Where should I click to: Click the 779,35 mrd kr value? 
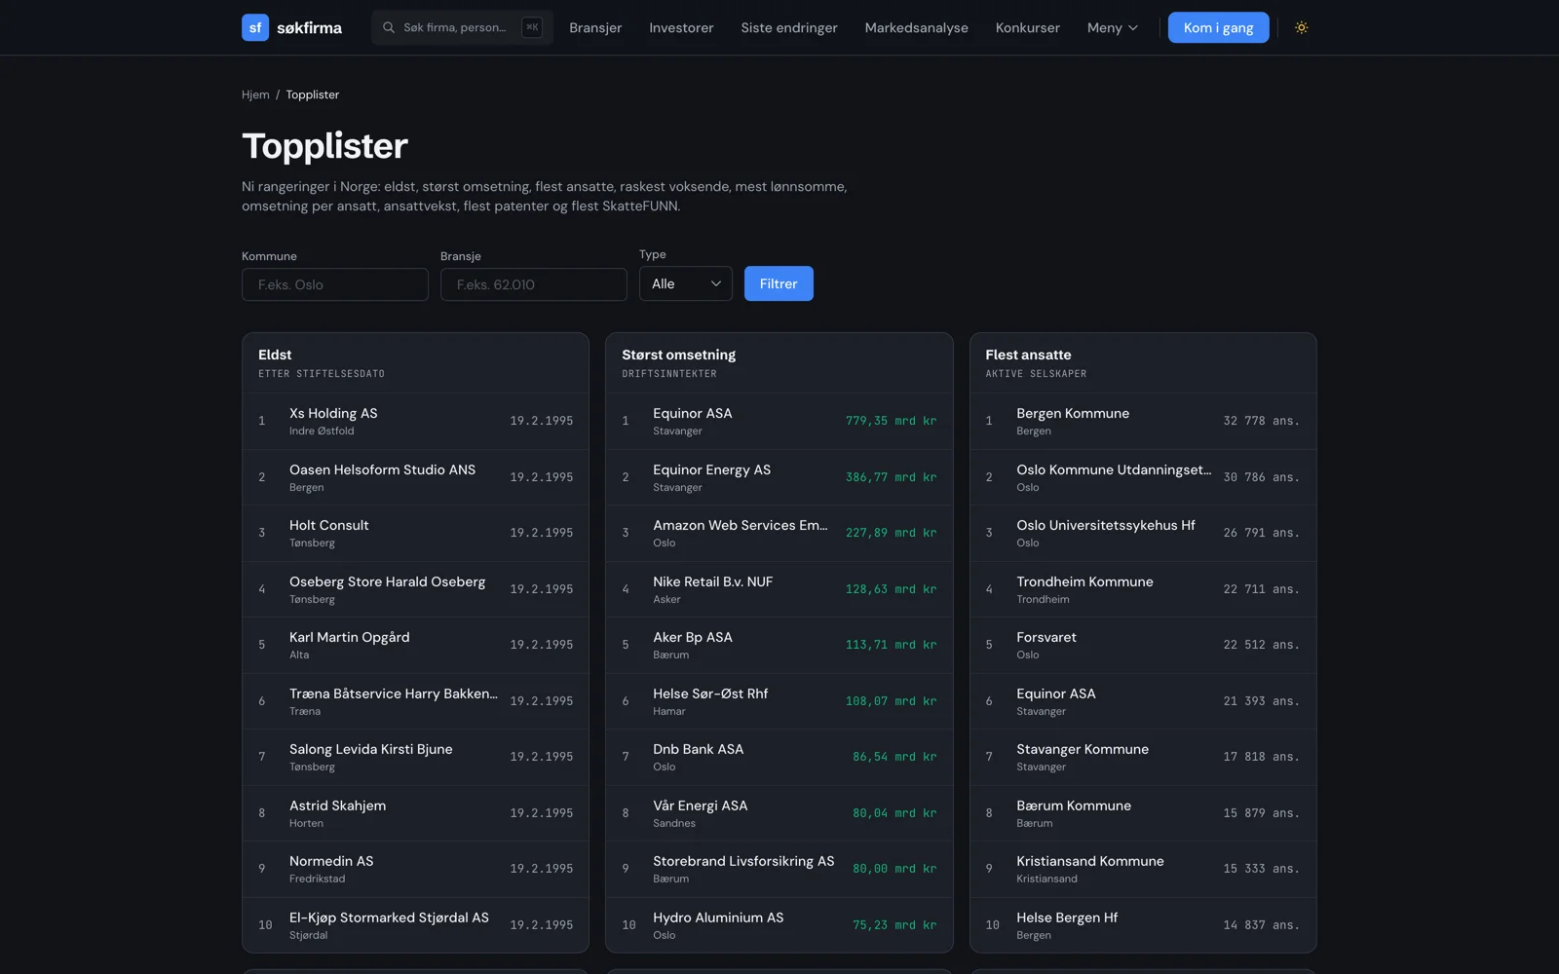pyautogui.click(x=891, y=421)
